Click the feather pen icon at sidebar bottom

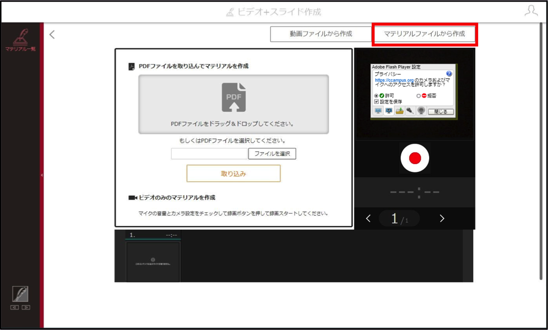(21, 294)
